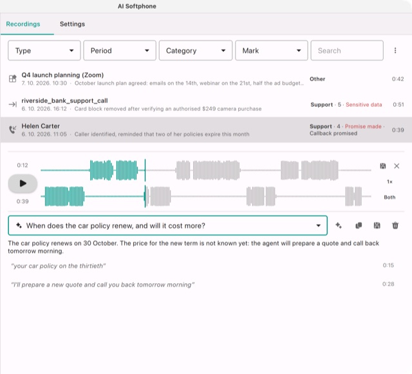412x374 pixels.
Task: Click the 0:15 quote timestamp
Action: pos(388,265)
